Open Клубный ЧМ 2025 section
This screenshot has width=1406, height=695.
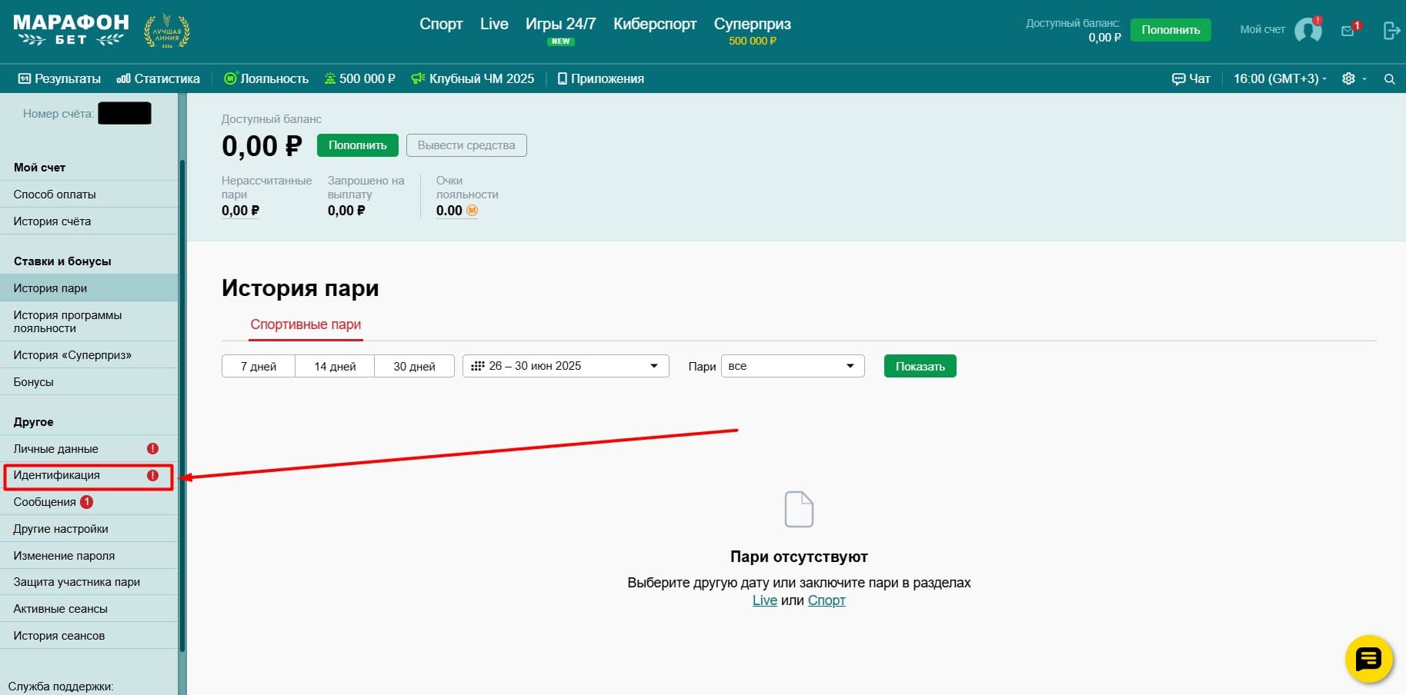(473, 78)
